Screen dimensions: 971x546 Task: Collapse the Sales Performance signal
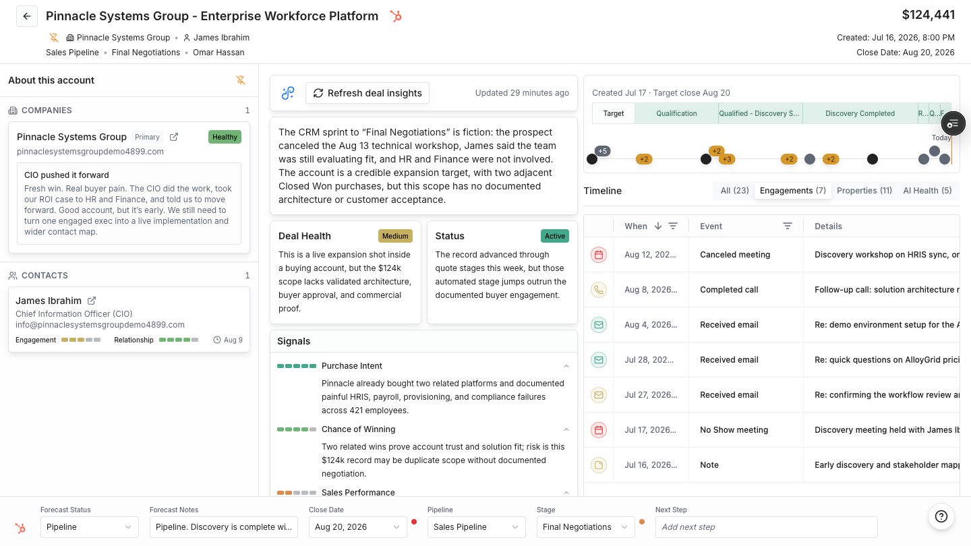(x=566, y=493)
